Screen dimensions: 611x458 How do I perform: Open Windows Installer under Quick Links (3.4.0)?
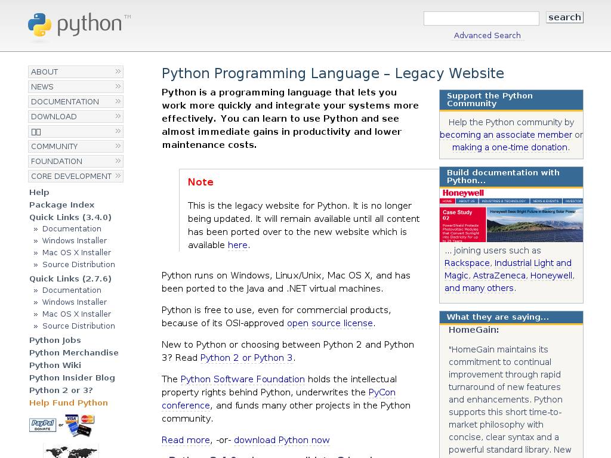click(x=75, y=240)
